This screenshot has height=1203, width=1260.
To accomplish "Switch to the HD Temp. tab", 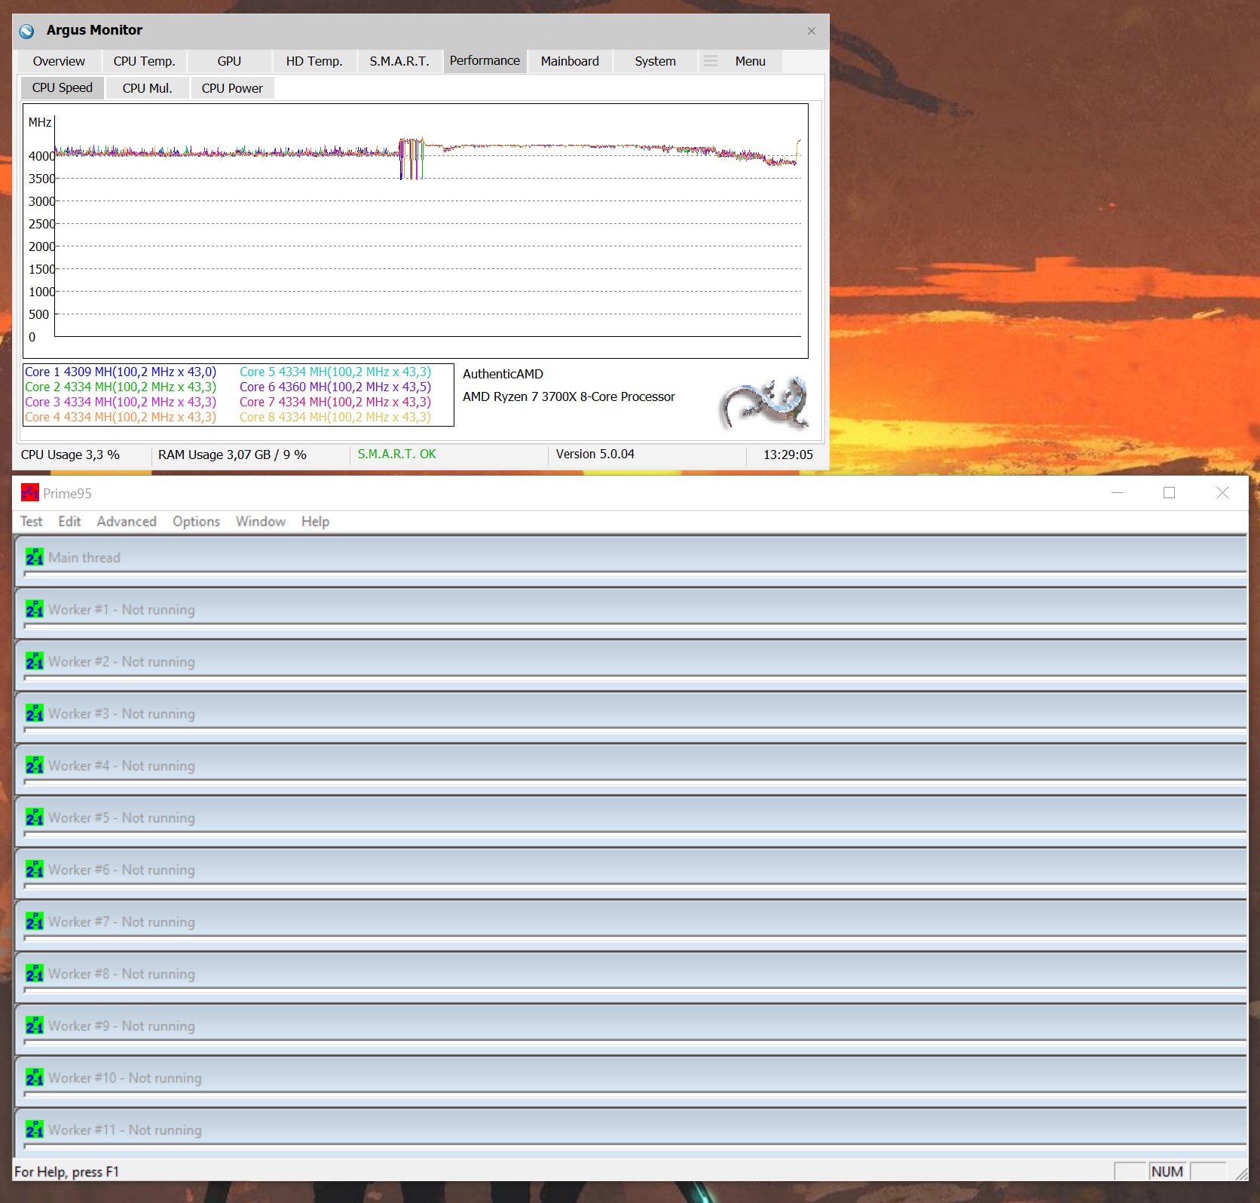I will 314,61.
